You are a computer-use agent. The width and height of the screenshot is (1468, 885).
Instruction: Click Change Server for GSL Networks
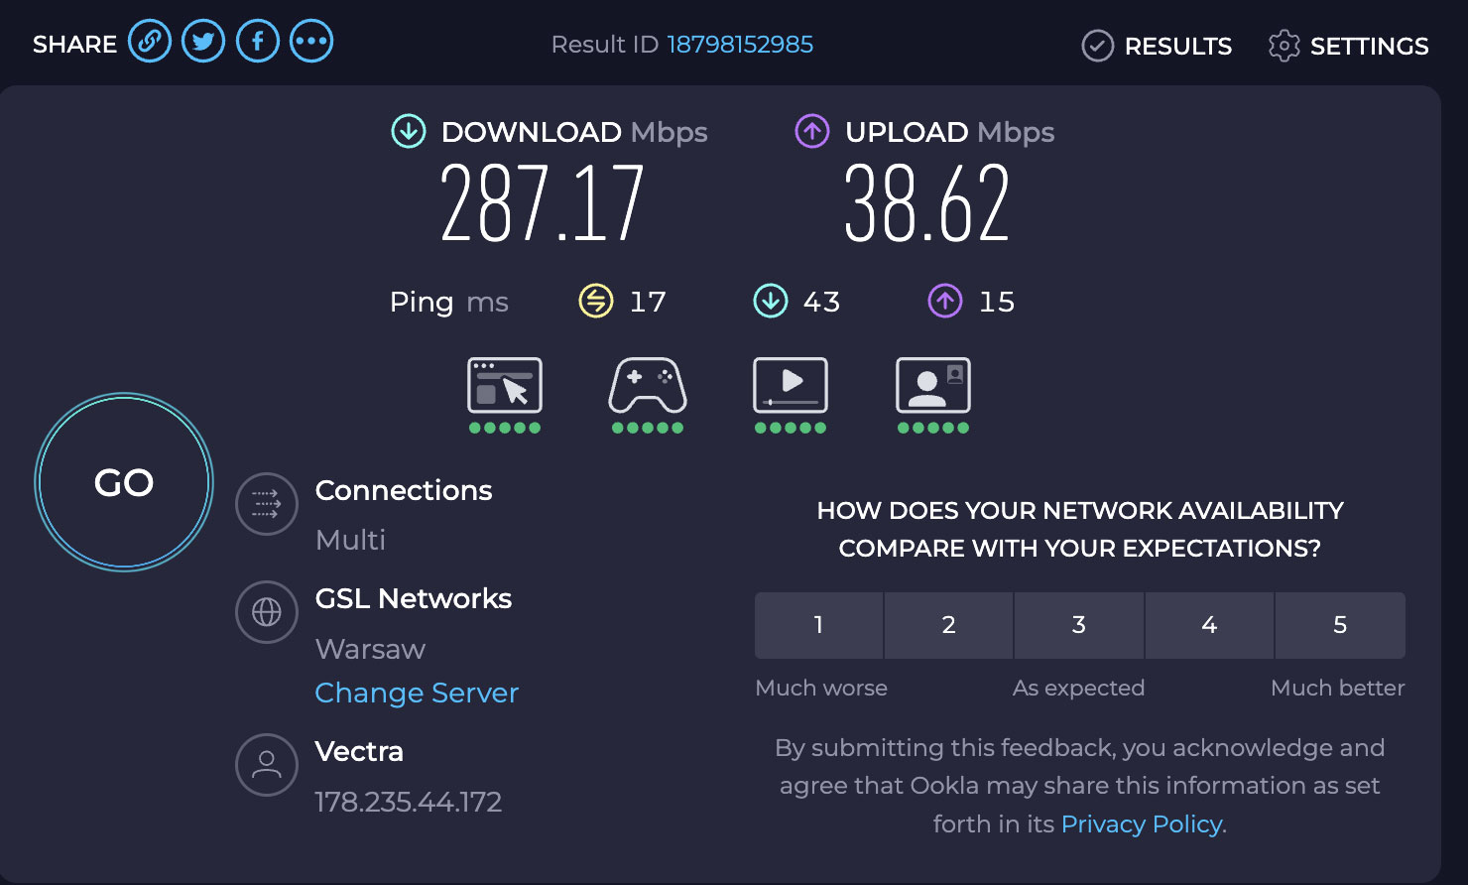417,693
